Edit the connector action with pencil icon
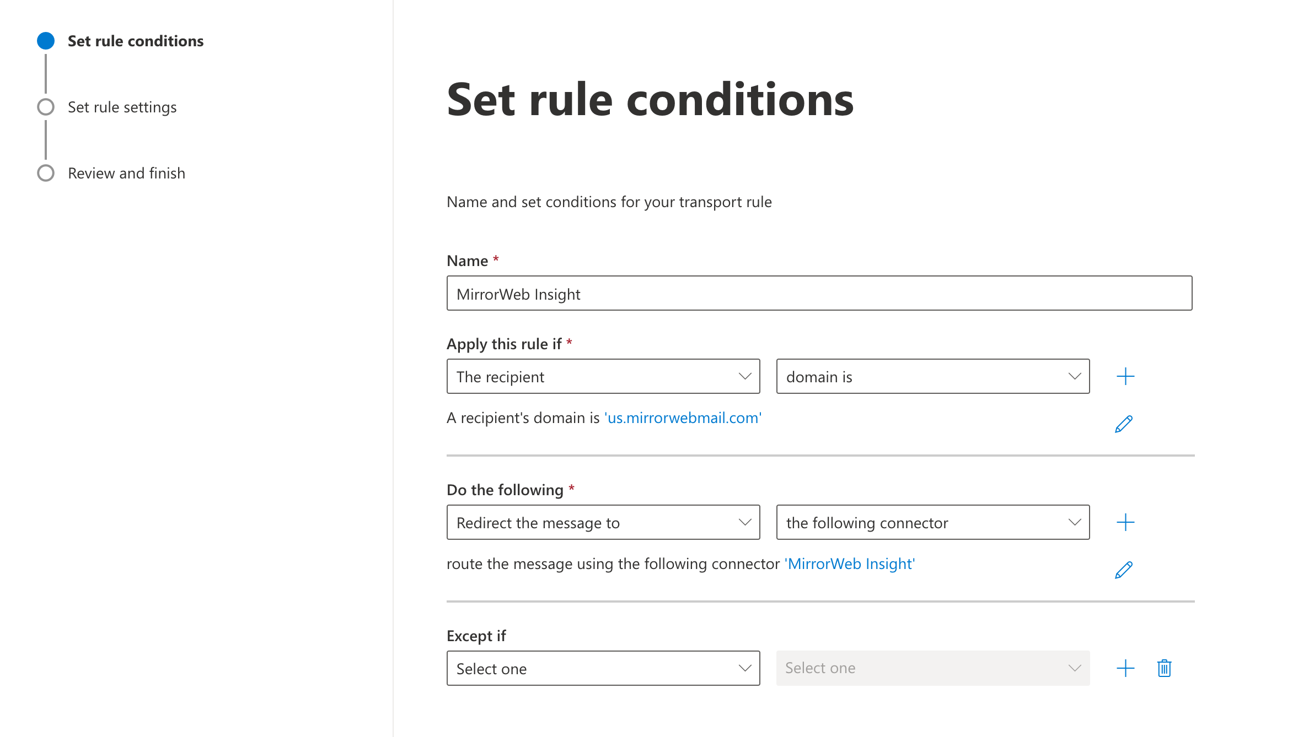The height and width of the screenshot is (737, 1298). (1124, 570)
